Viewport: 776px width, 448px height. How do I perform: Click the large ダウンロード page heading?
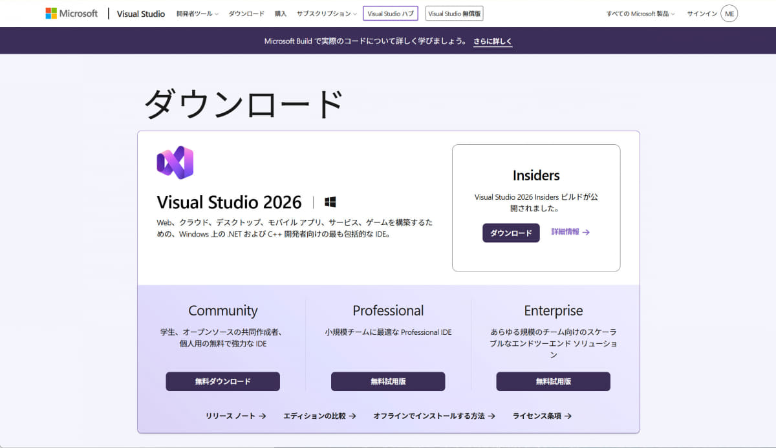click(243, 103)
